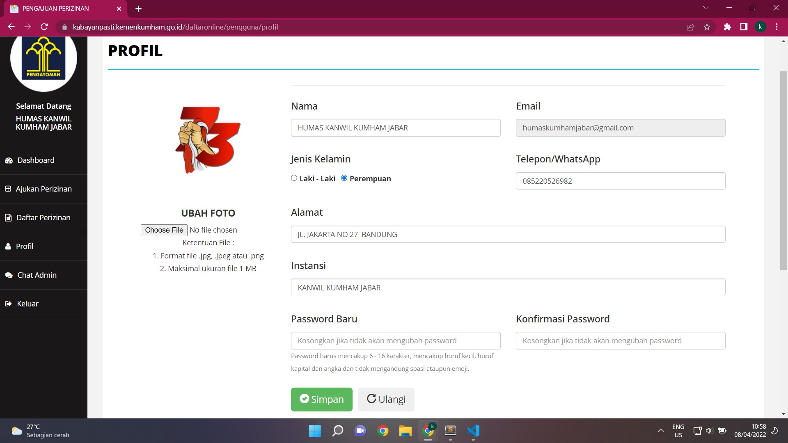Reload the current page
This screenshot has width=788, height=443.
tap(44, 27)
